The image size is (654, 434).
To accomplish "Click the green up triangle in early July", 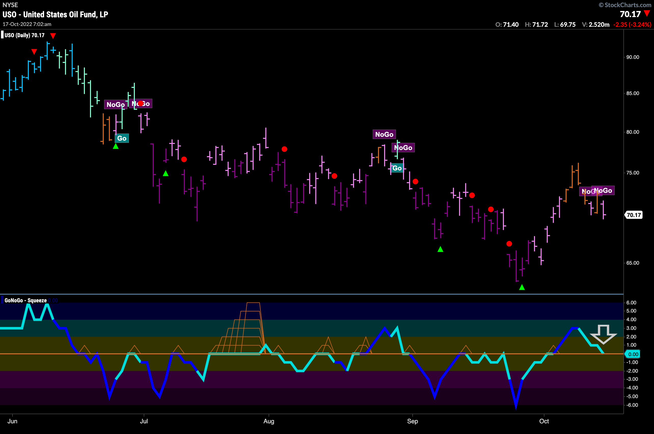I will pos(166,173).
